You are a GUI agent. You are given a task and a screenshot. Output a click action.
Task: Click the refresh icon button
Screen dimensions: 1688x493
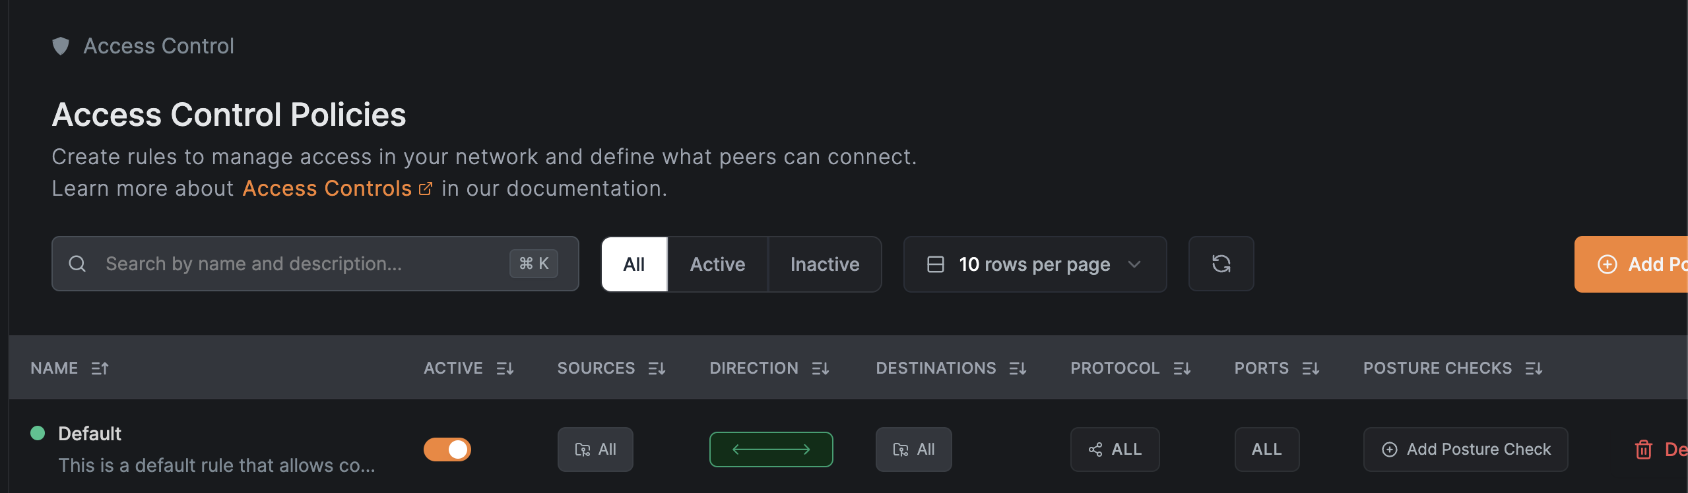[x=1221, y=264]
